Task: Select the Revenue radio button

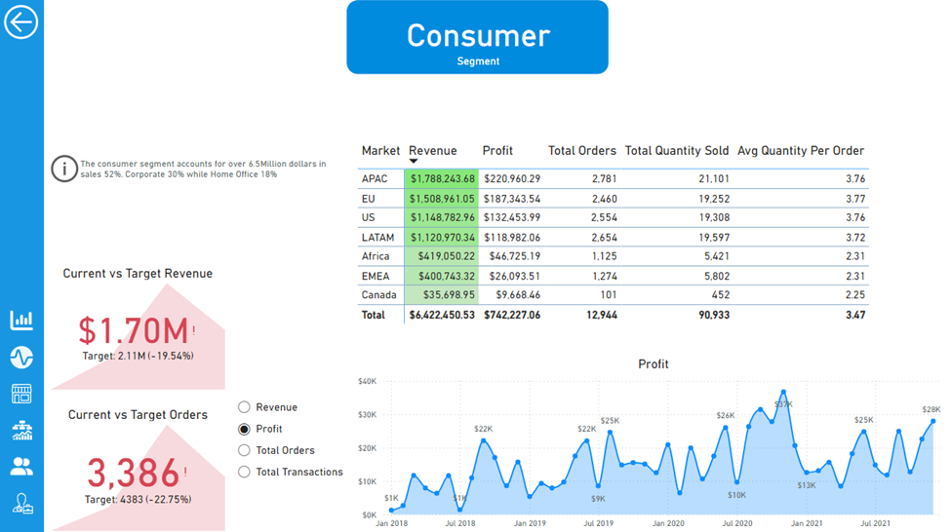Action: pos(245,407)
